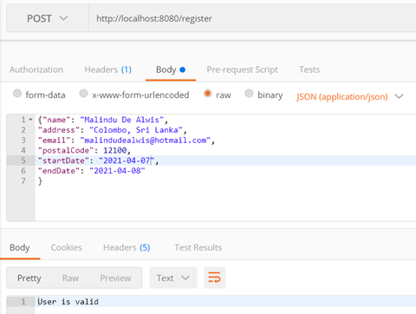Select the x-www-form-urlencoded radio option

coord(83,94)
